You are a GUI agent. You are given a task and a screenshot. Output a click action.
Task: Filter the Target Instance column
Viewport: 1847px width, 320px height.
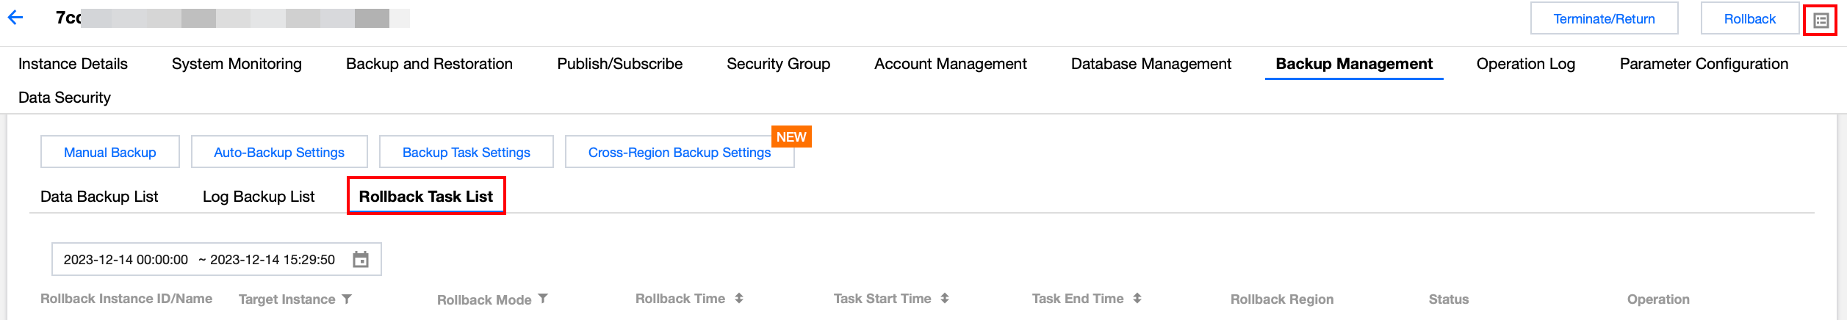pyautogui.click(x=347, y=299)
